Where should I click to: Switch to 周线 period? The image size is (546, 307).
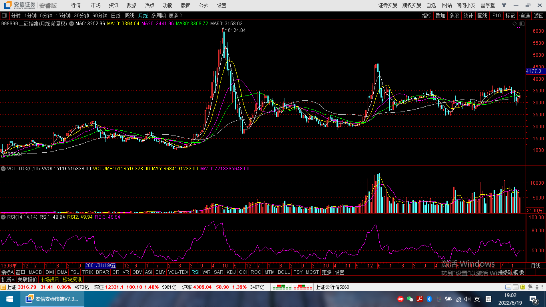coord(130,16)
